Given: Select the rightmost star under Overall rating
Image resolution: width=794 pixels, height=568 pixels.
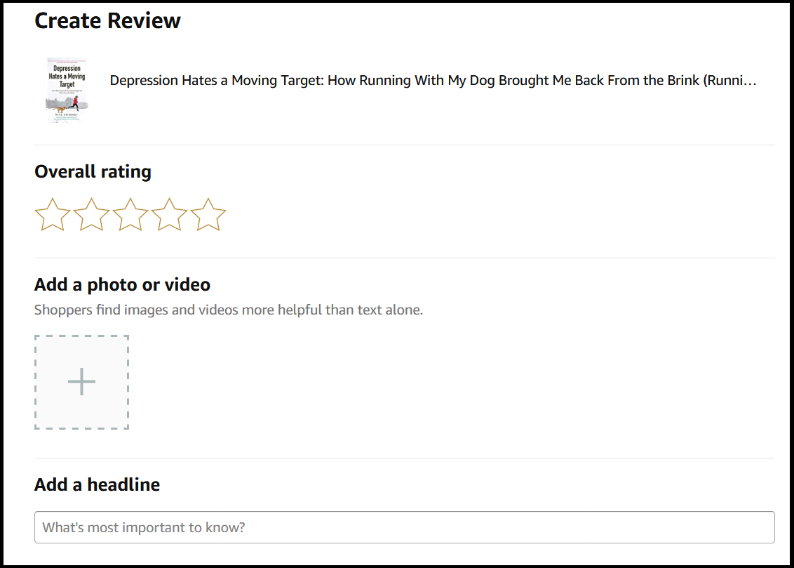Looking at the screenshot, I should tap(207, 215).
